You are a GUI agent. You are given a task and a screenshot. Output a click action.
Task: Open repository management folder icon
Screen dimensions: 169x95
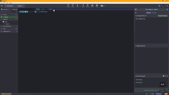(2, 6)
